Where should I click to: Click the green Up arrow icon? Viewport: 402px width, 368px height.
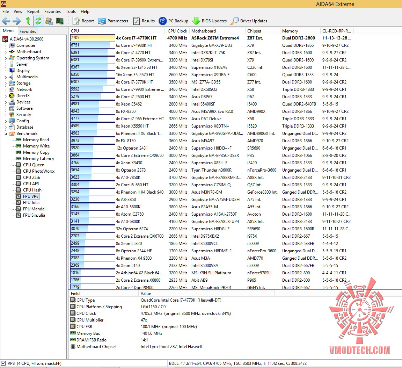(x=28, y=21)
